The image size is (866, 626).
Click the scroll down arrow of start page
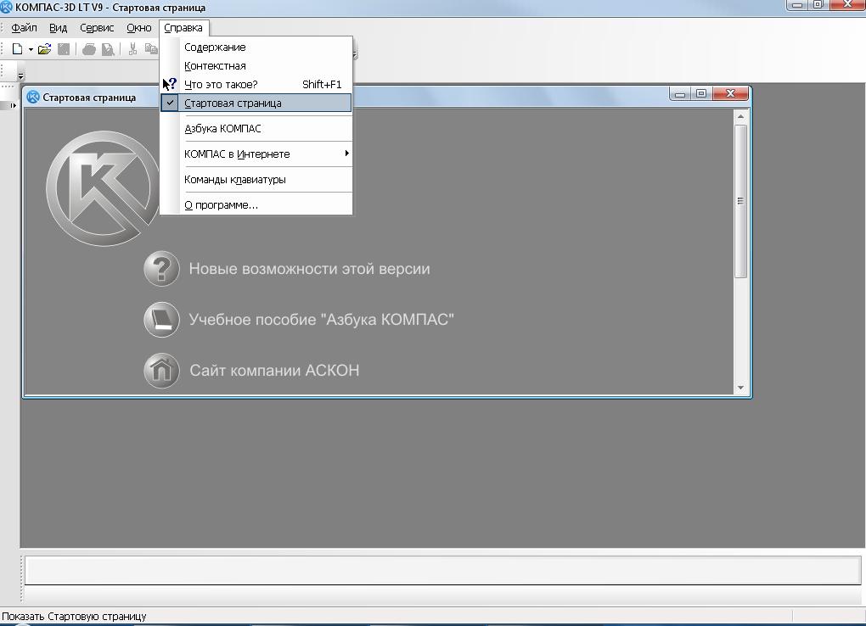click(740, 388)
